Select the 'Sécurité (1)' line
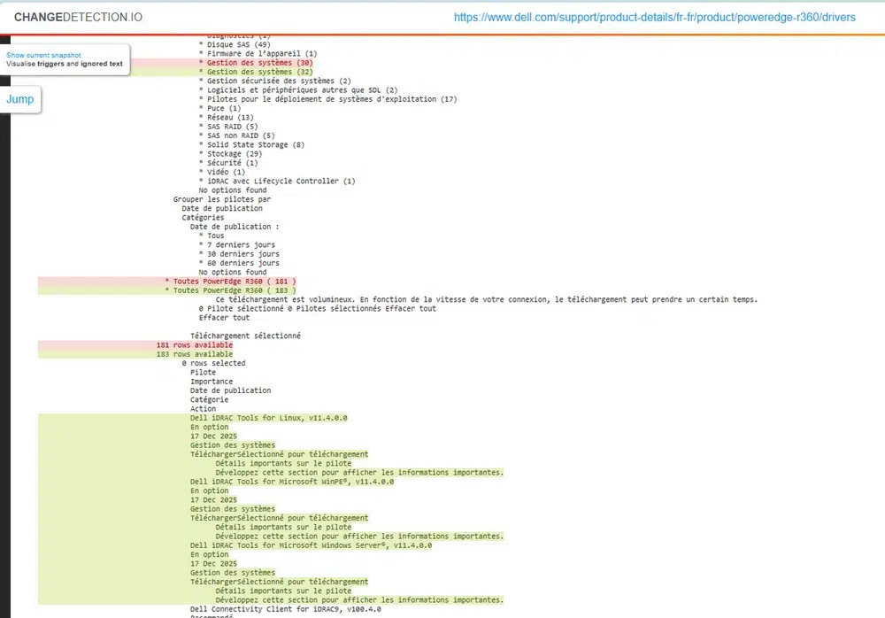This screenshot has width=885, height=618. point(228,163)
